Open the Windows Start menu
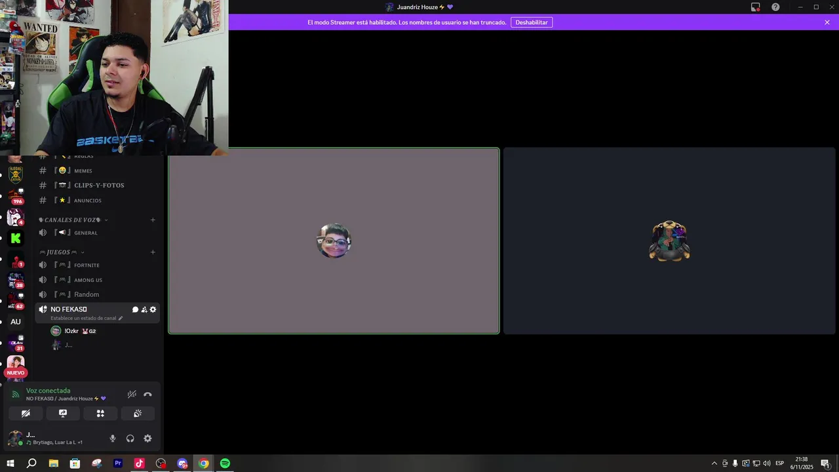This screenshot has height=472, width=839. click(10, 463)
